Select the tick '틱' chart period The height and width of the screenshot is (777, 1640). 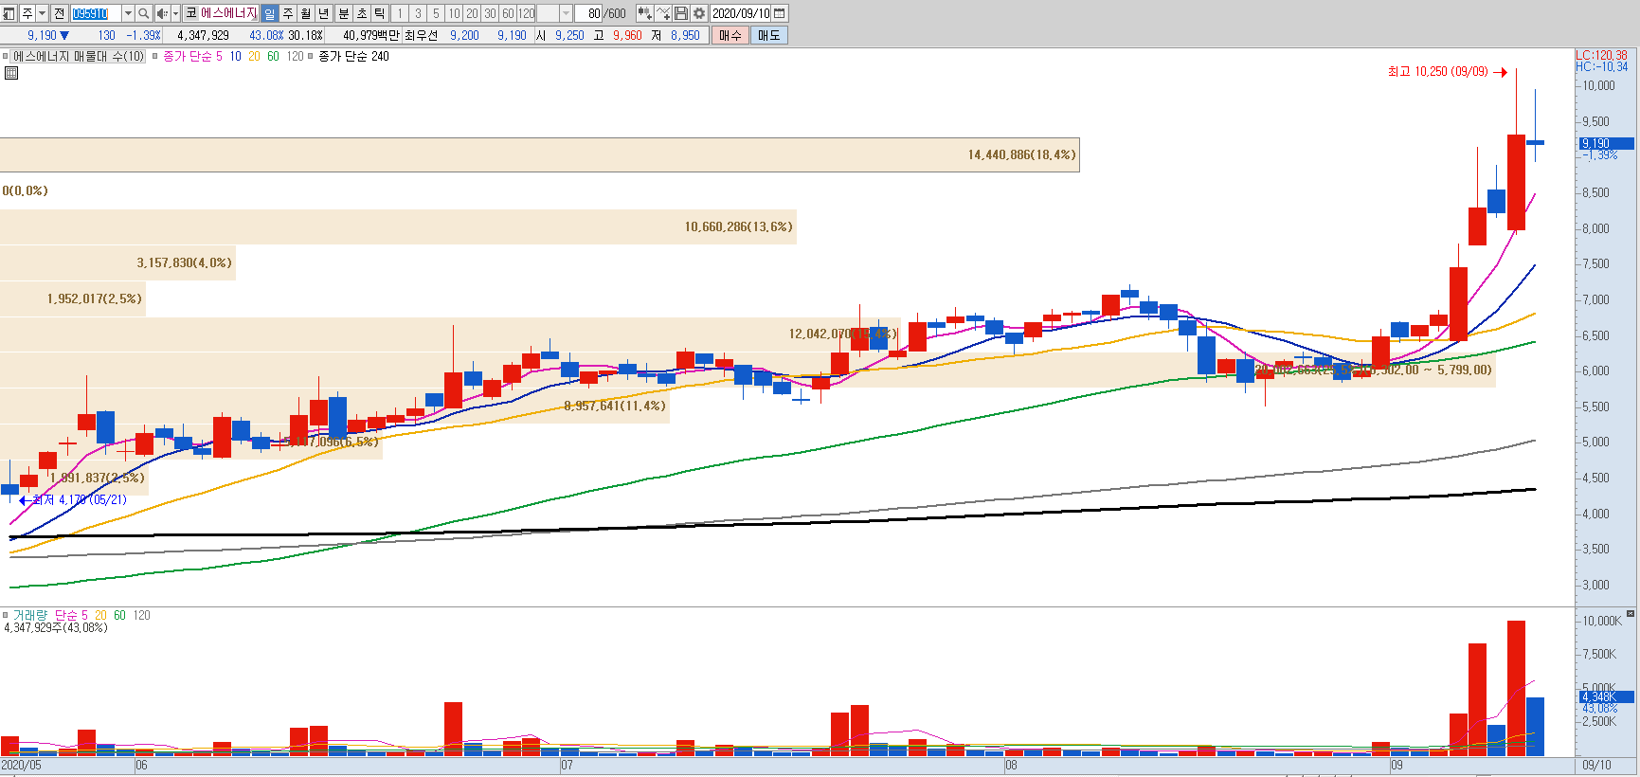(379, 13)
